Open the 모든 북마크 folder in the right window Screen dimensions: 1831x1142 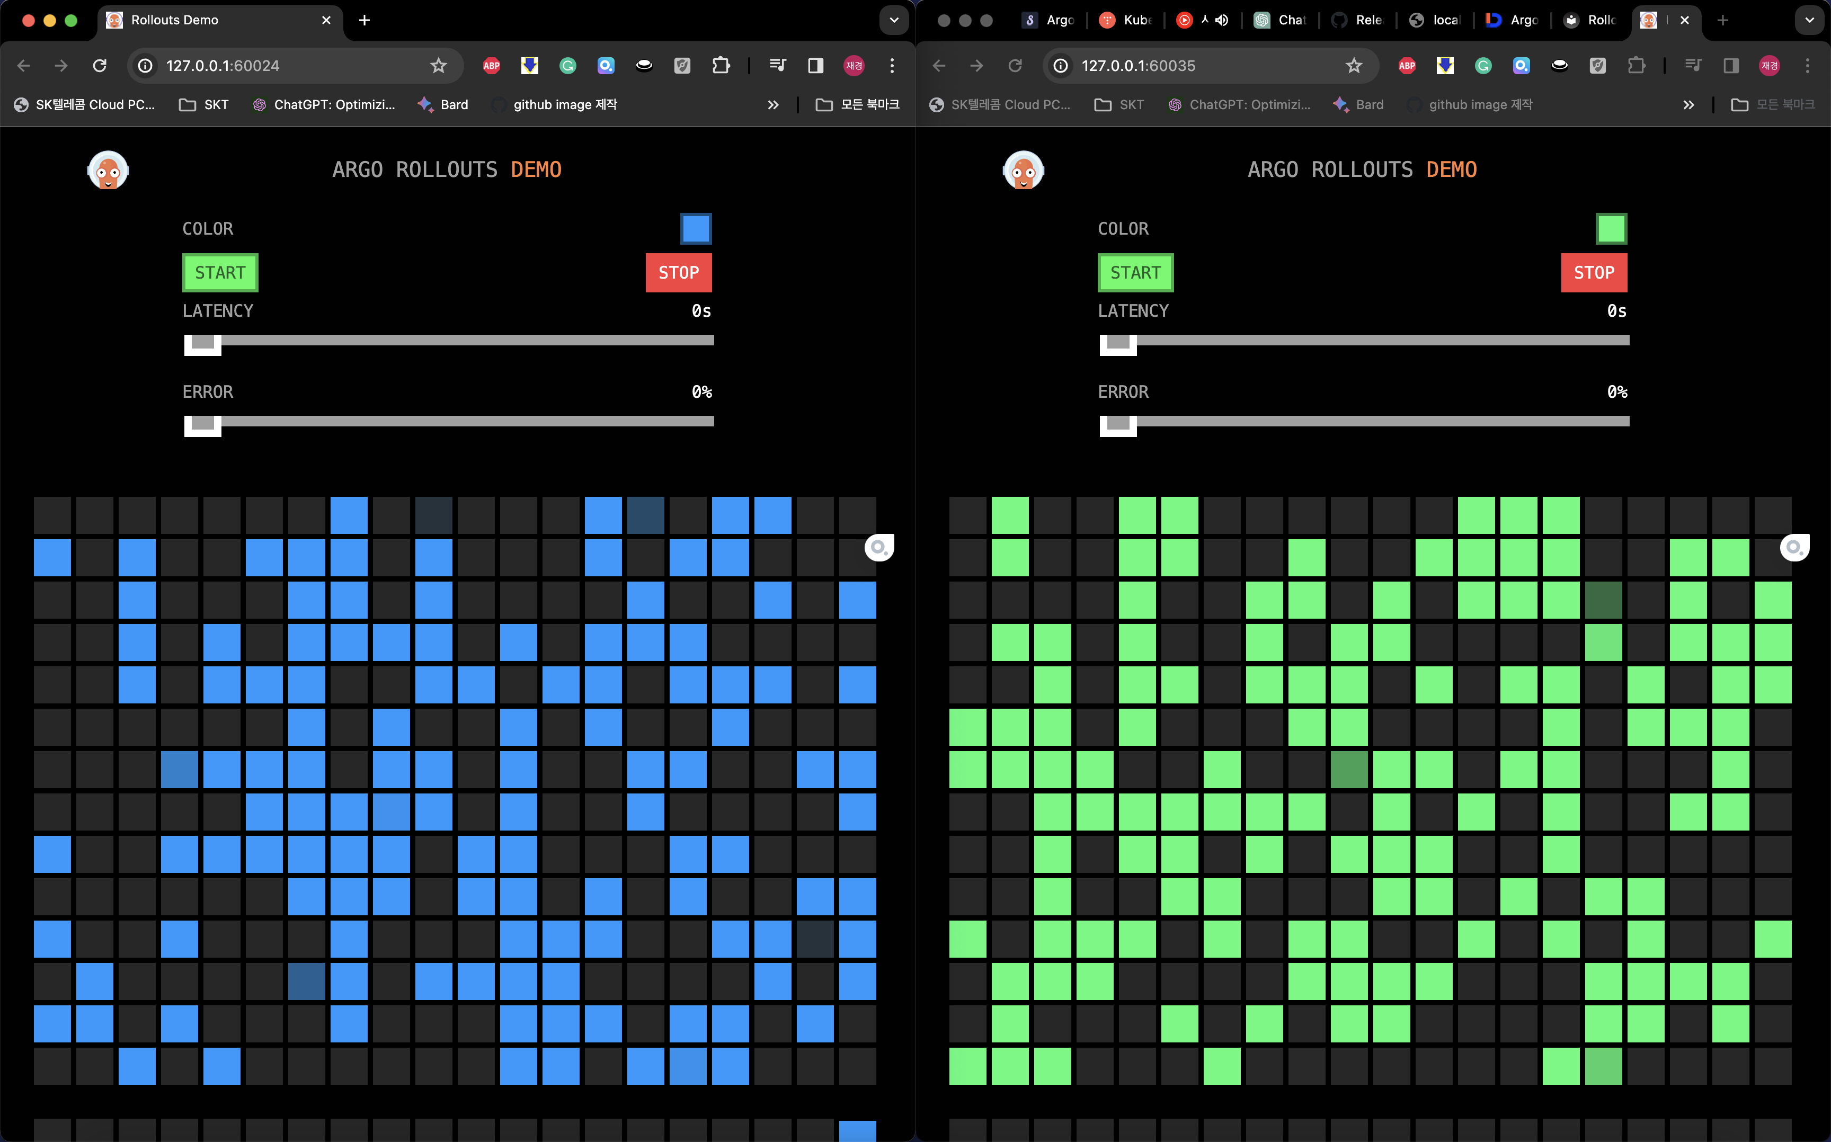point(1773,105)
